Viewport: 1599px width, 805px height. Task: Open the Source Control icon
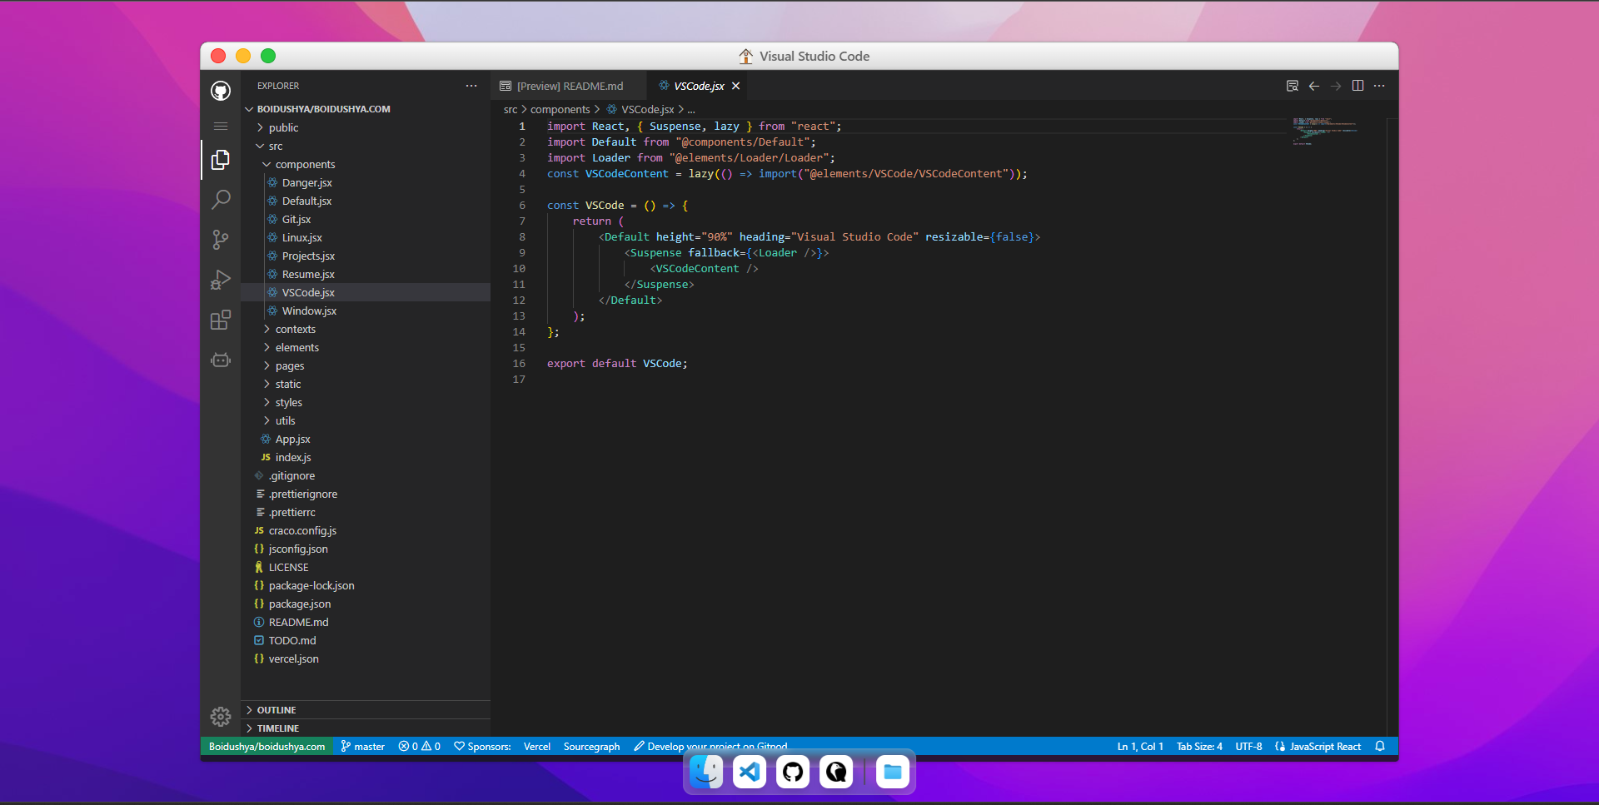click(221, 240)
